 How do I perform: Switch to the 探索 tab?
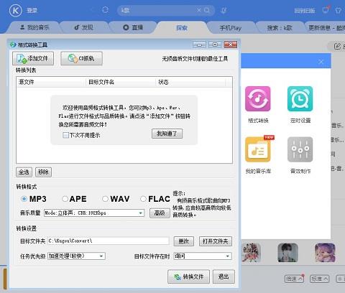click(182, 28)
